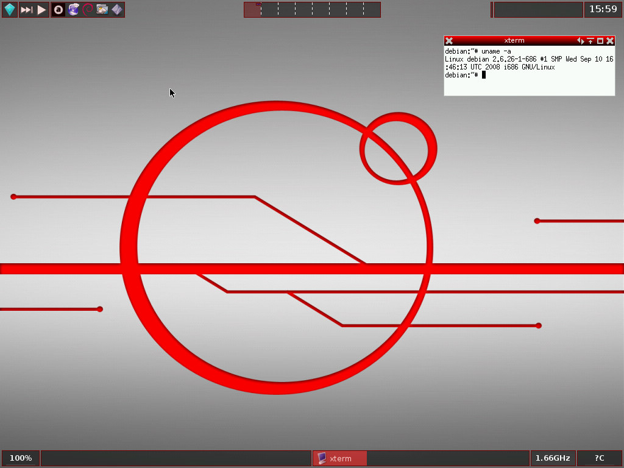Click the empty system tray box

pos(538,10)
